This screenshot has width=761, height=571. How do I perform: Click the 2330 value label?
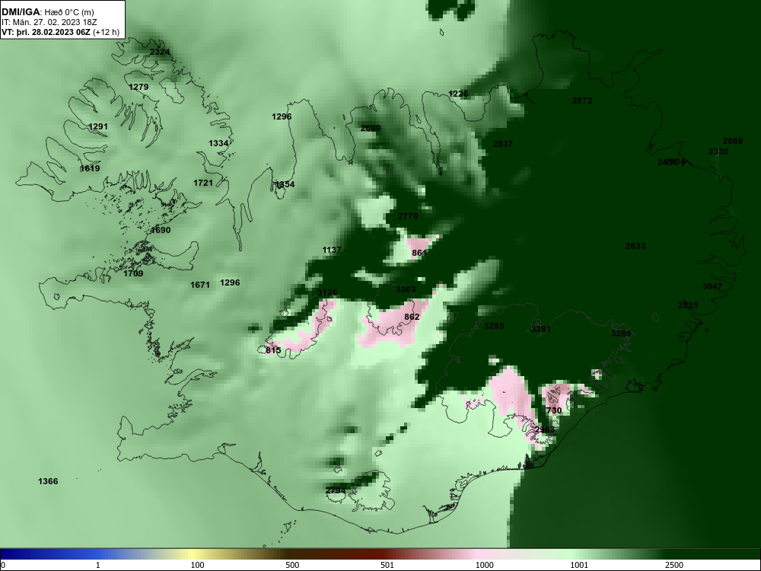pos(718,152)
